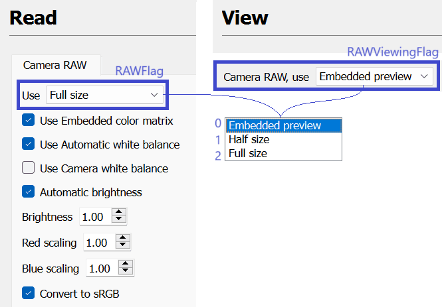The width and height of the screenshot is (442, 307).
Task: Decrease Blue scaling with down arrow
Action: point(126,271)
